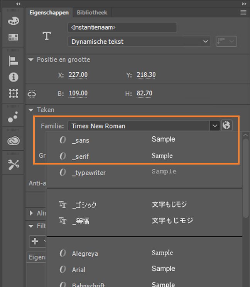
Task: Collapse the Teken section
Action: pyautogui.click(x=31, y=110)
